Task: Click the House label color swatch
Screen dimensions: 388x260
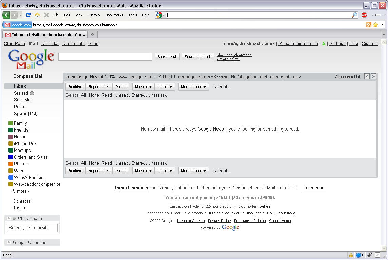Action: tap(11, 137)
